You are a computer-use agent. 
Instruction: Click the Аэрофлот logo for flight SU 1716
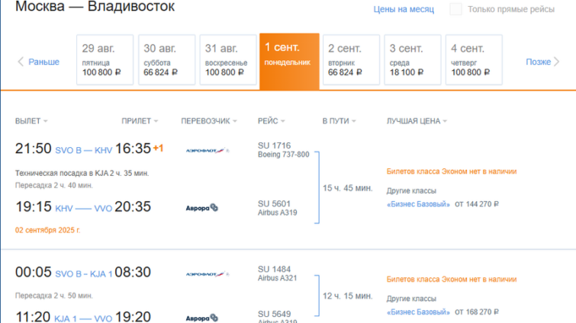click(x=208, y=150)
